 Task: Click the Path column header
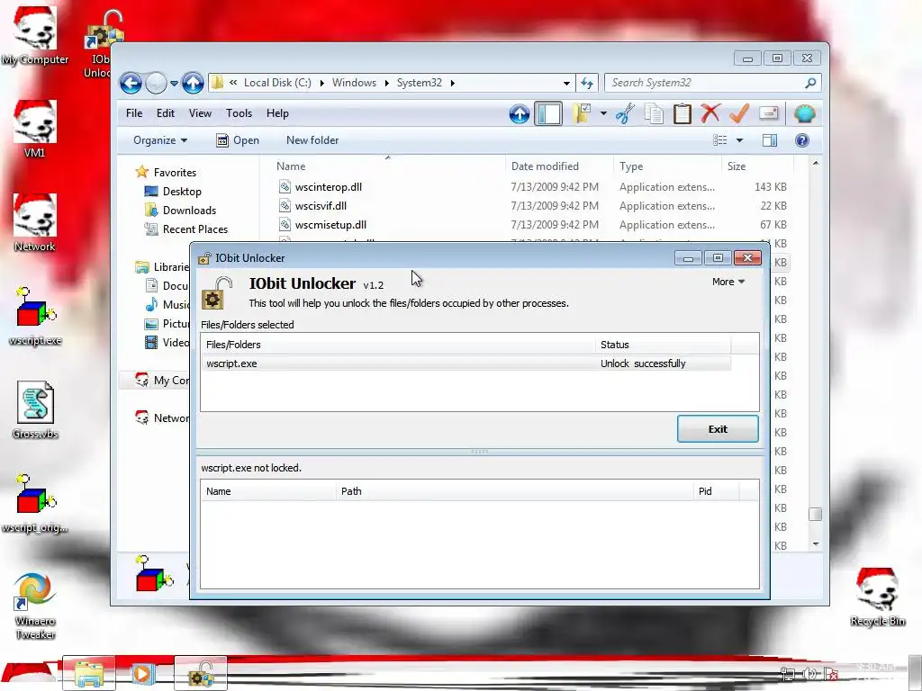coord(514,491)
